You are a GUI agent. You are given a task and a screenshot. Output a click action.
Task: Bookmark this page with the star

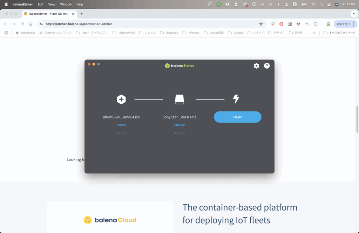pos(261,24)
